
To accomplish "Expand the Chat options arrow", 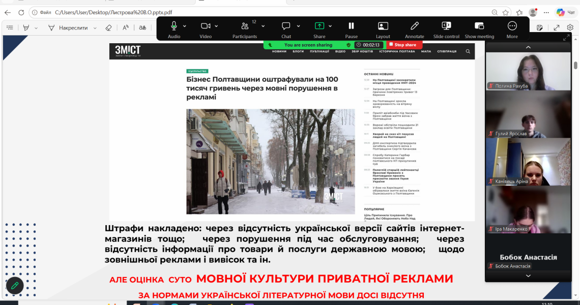I will (299, 26).
